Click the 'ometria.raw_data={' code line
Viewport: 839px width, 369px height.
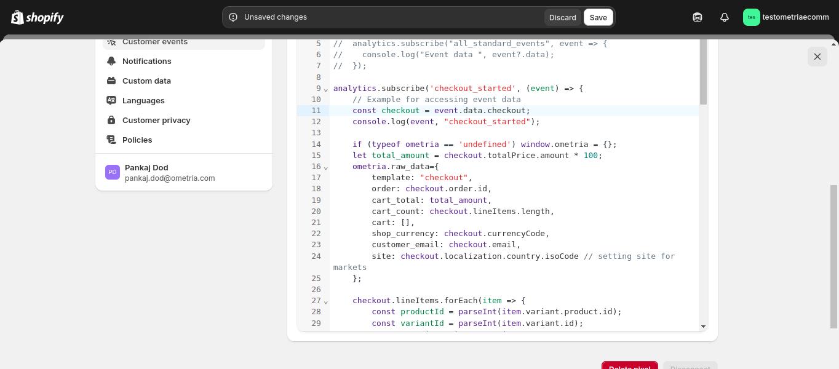396,167
